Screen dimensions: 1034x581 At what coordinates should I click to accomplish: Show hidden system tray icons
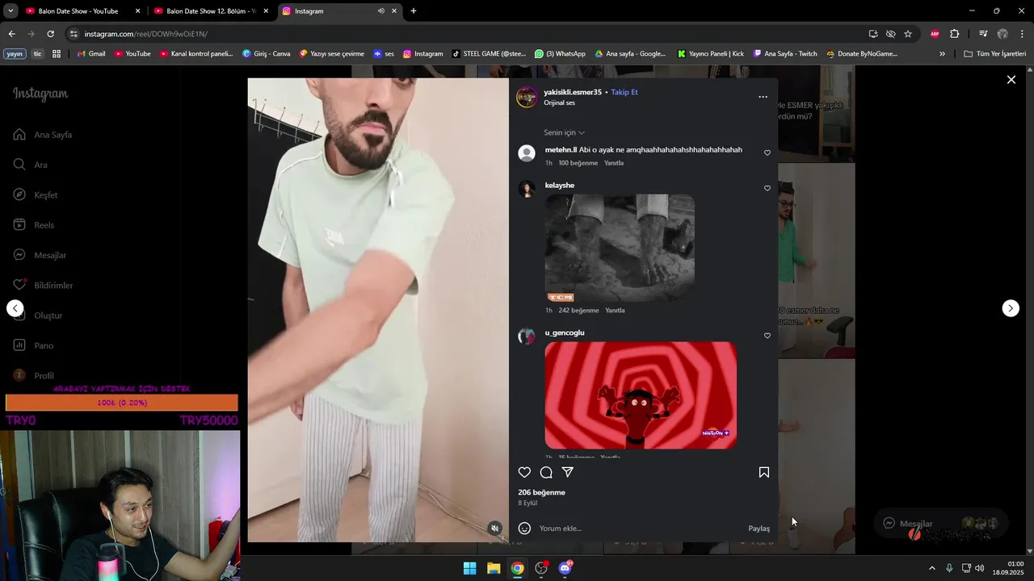[x=931, y=568]
